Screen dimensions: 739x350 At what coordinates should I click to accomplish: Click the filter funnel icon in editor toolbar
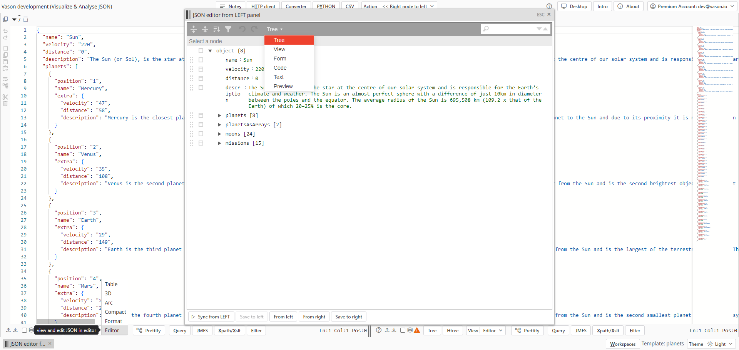click(228, 29)
